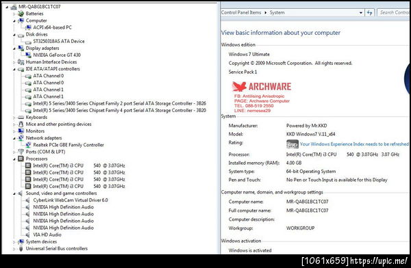Screen dimensions: 411x268
Task: Collapse the Disk drives node
Action: pos(14,35)
